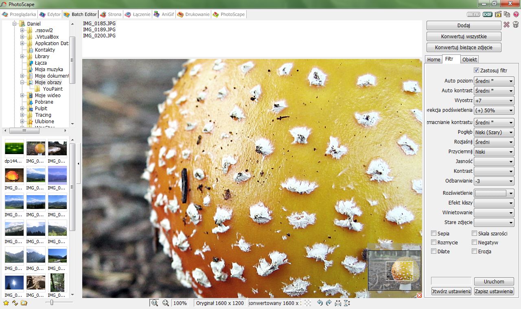Open the Home settings tab
Image resolution: width=521 pixels, height=309 pixels.
433,59
